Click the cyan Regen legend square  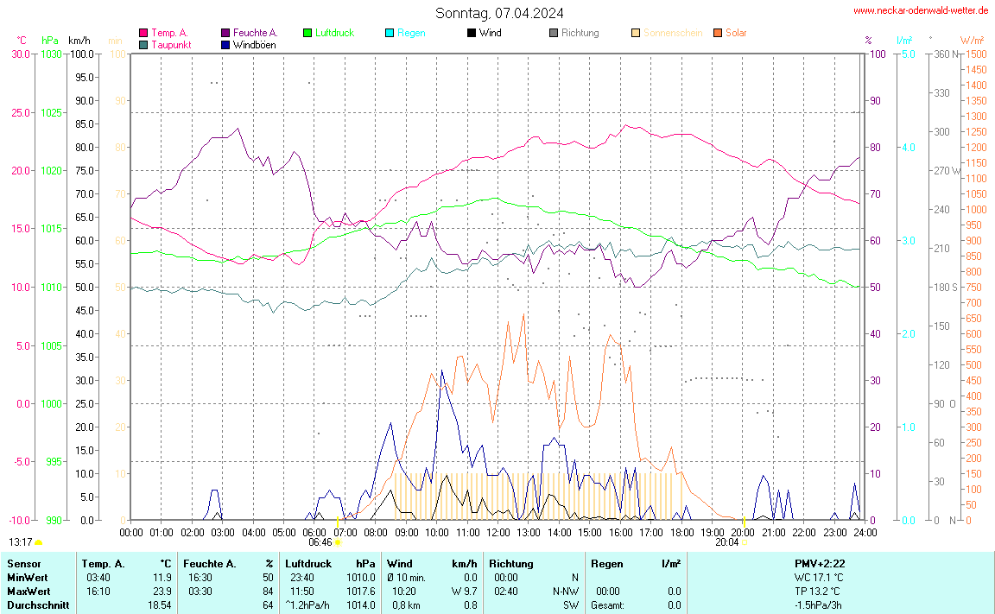pyautogui.click(x=390, y=33)
